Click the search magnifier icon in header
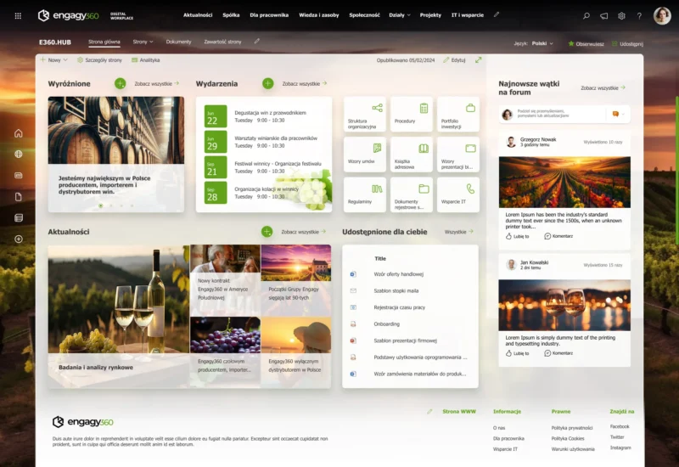 coord(586,15)
